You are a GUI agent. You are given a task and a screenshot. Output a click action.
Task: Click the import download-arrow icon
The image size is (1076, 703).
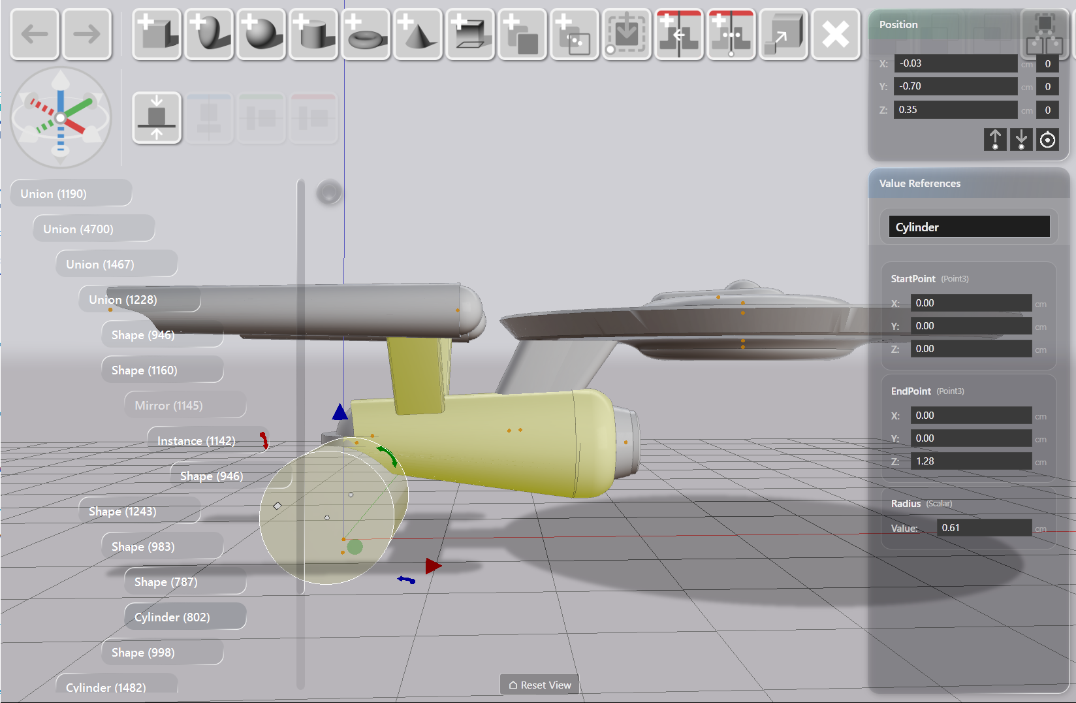click(x=627, y=34)
